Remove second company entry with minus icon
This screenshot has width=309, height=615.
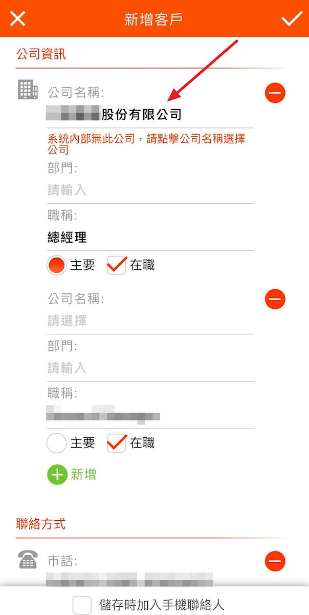pos(275,299)
